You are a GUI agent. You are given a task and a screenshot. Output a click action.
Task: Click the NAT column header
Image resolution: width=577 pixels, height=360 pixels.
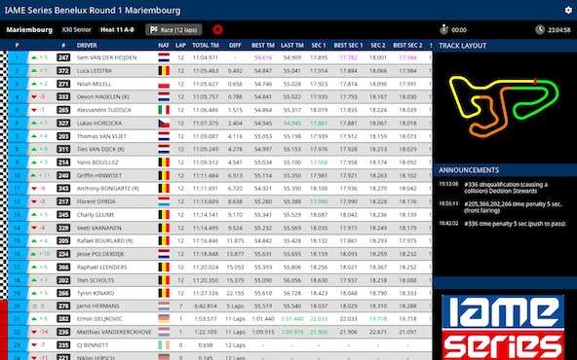[164, 45]
